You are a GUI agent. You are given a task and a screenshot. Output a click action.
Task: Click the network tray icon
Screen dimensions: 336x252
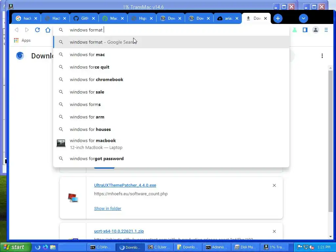coord(306,247)
